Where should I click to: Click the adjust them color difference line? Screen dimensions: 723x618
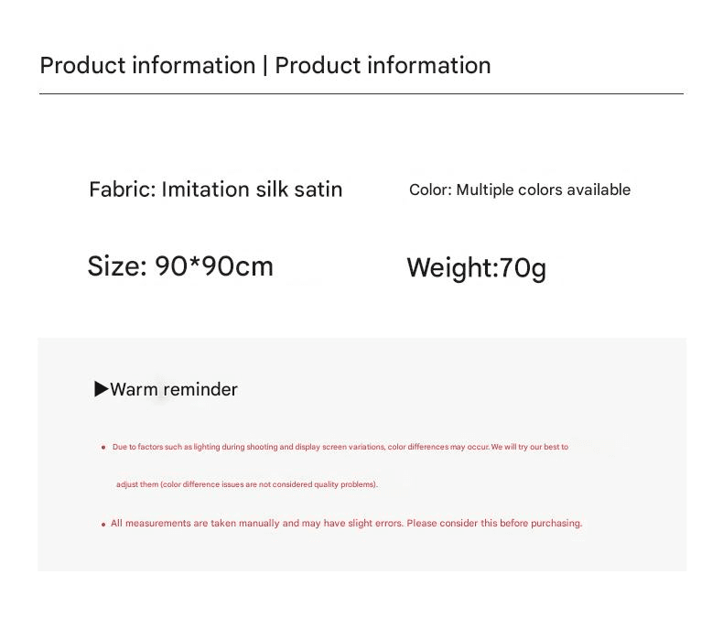click(247, 484)
